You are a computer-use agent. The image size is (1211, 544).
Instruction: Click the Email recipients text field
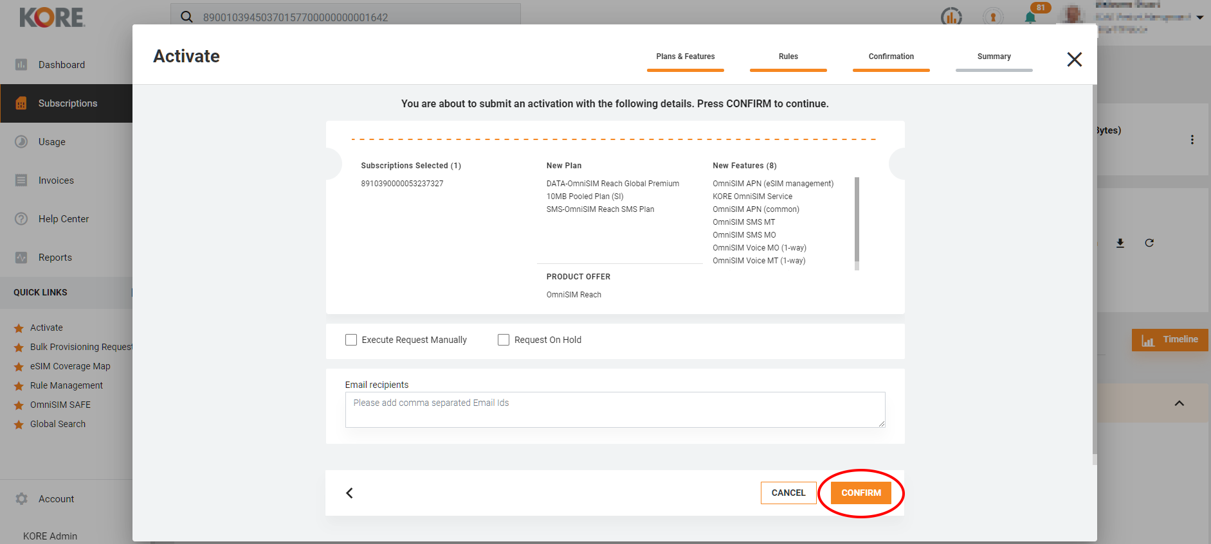click(615, 410)
